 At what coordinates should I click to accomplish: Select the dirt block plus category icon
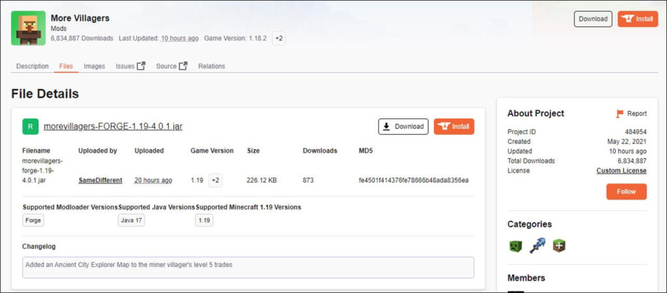pos(559,245)
